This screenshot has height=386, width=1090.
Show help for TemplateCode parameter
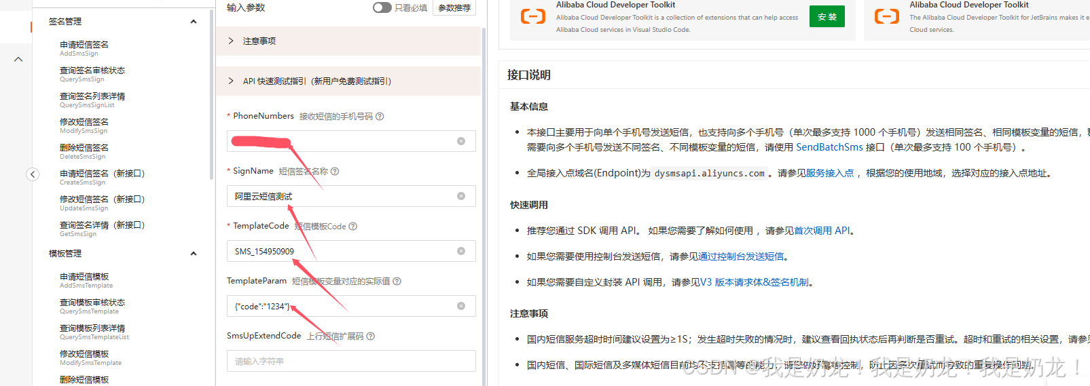(x=352, y=227)
